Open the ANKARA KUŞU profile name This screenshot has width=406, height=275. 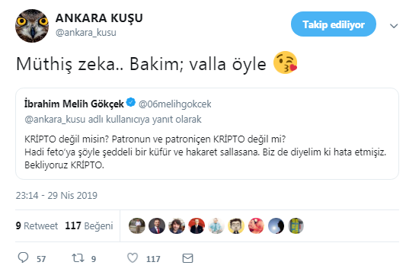(x=99, y=18)
